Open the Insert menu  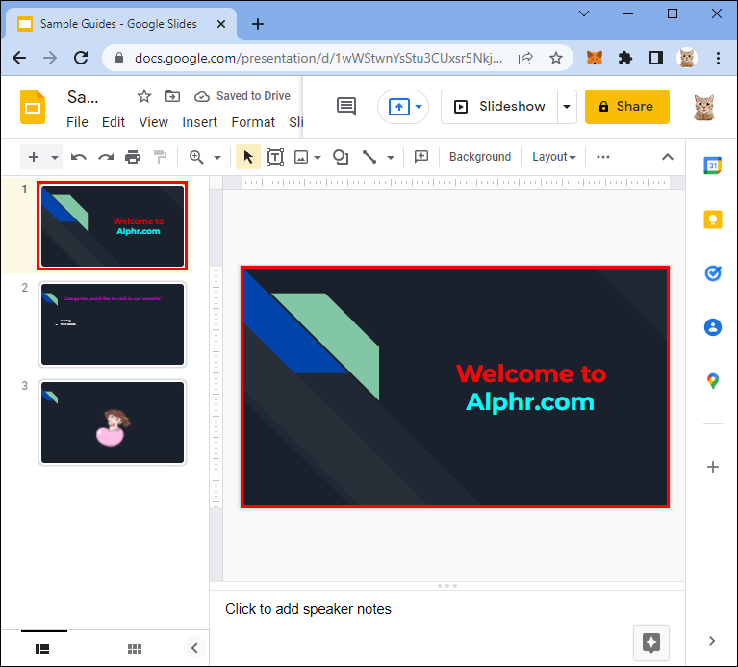199,122
